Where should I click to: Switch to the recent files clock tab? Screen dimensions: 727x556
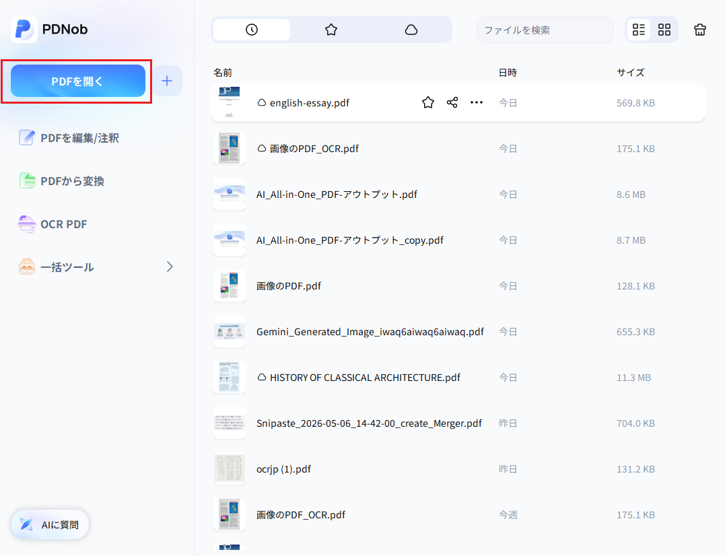click(252, 30)
